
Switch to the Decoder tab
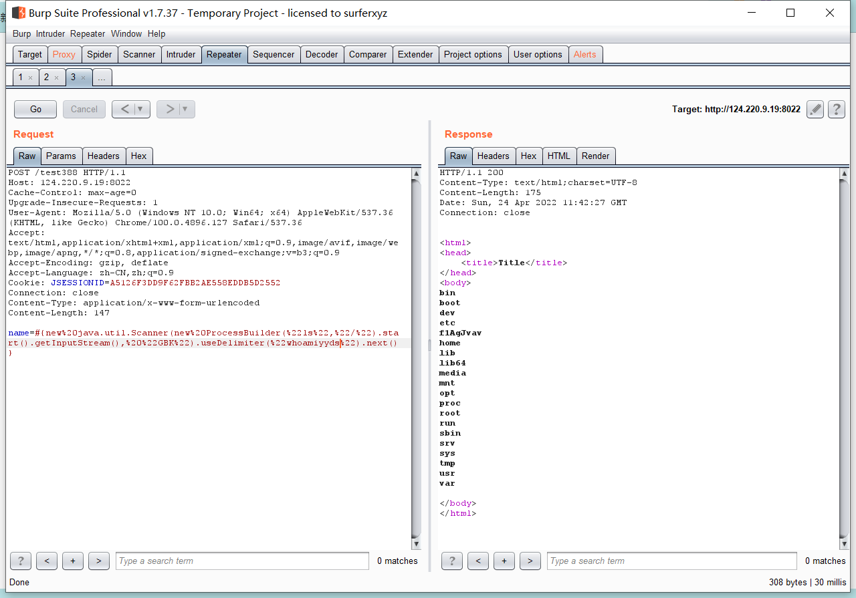[x=322, y=55]
